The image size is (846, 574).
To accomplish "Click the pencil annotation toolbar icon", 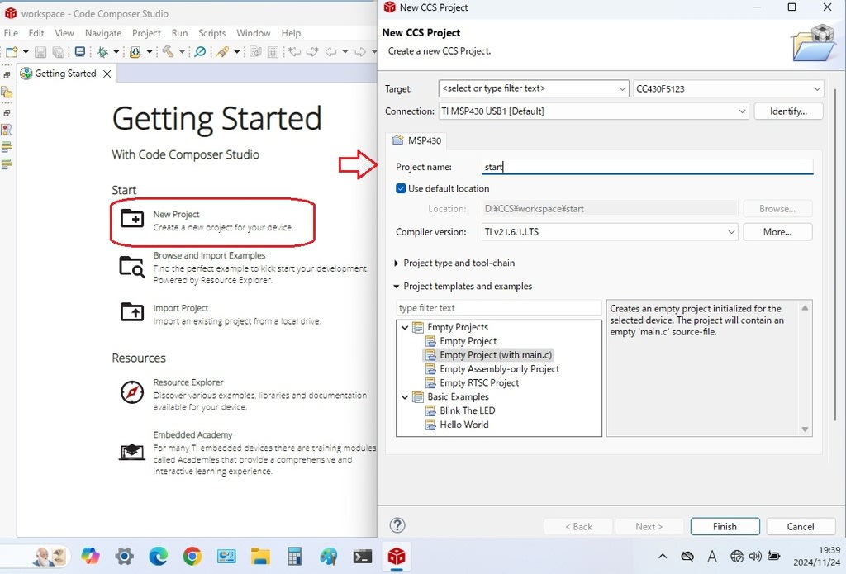I will click(222, 52).
